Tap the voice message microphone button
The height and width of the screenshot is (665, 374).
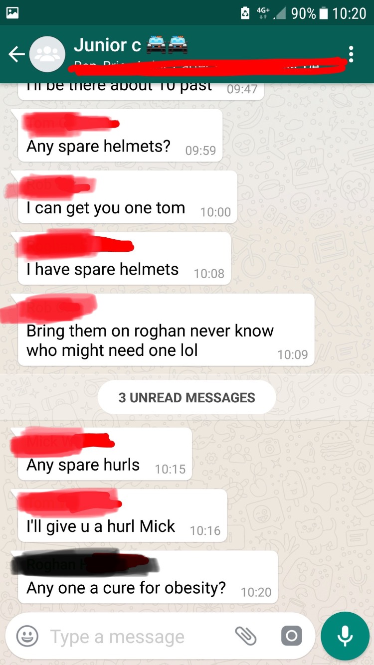345,636
